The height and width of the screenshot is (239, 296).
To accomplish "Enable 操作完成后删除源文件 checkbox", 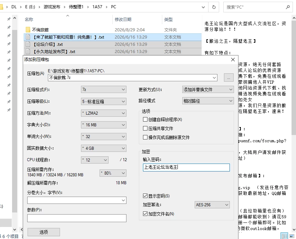I will click(x=145, y=137).
